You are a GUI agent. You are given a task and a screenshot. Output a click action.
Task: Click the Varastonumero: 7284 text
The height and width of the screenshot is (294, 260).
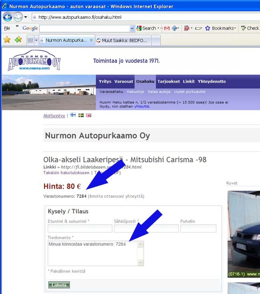[x=65, y=196]
